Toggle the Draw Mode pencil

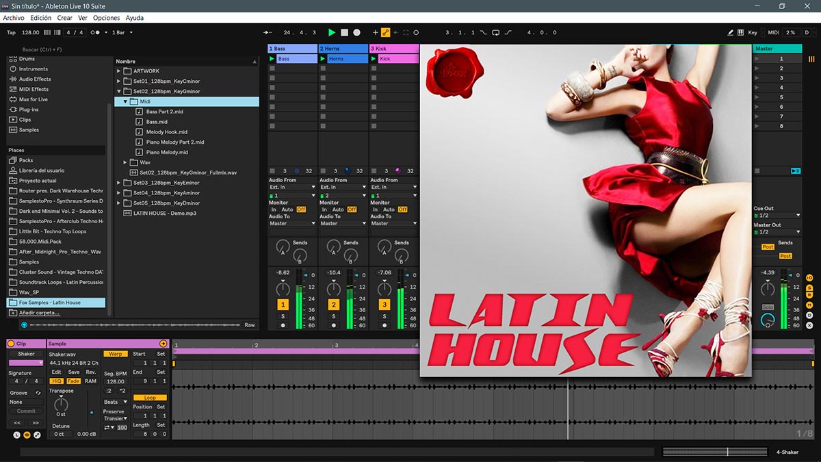coord(731,32)
